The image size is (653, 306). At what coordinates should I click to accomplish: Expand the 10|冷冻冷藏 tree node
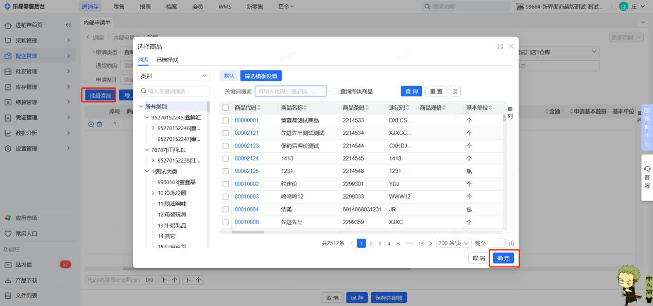[153, 193]
